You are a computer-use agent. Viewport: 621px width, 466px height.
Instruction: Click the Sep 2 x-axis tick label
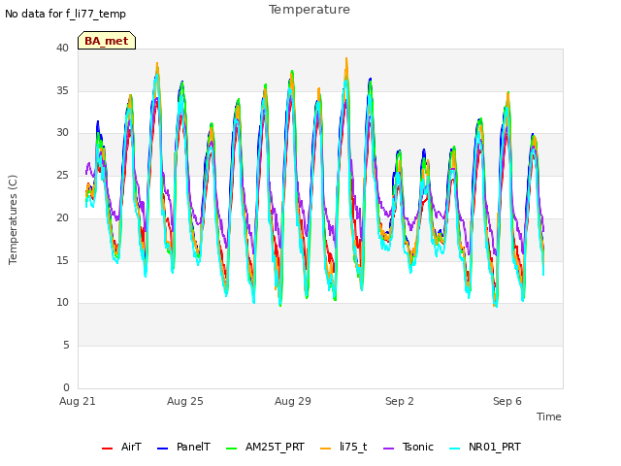point(400,401)
